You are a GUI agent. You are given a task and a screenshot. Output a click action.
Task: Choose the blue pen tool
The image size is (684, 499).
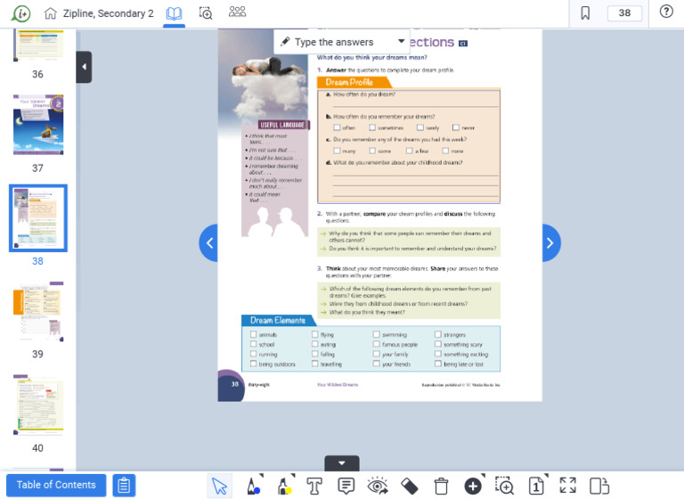click(253, 486)
